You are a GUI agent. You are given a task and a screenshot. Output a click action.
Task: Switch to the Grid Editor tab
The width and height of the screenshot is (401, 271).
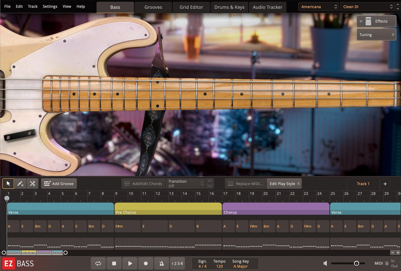tap(191, 7)
